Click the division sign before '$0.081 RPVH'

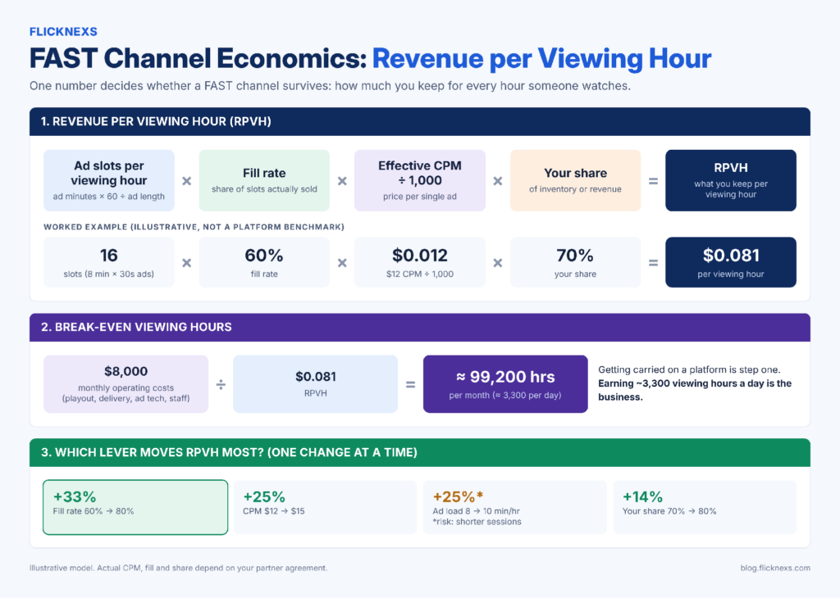click(221, 384)
